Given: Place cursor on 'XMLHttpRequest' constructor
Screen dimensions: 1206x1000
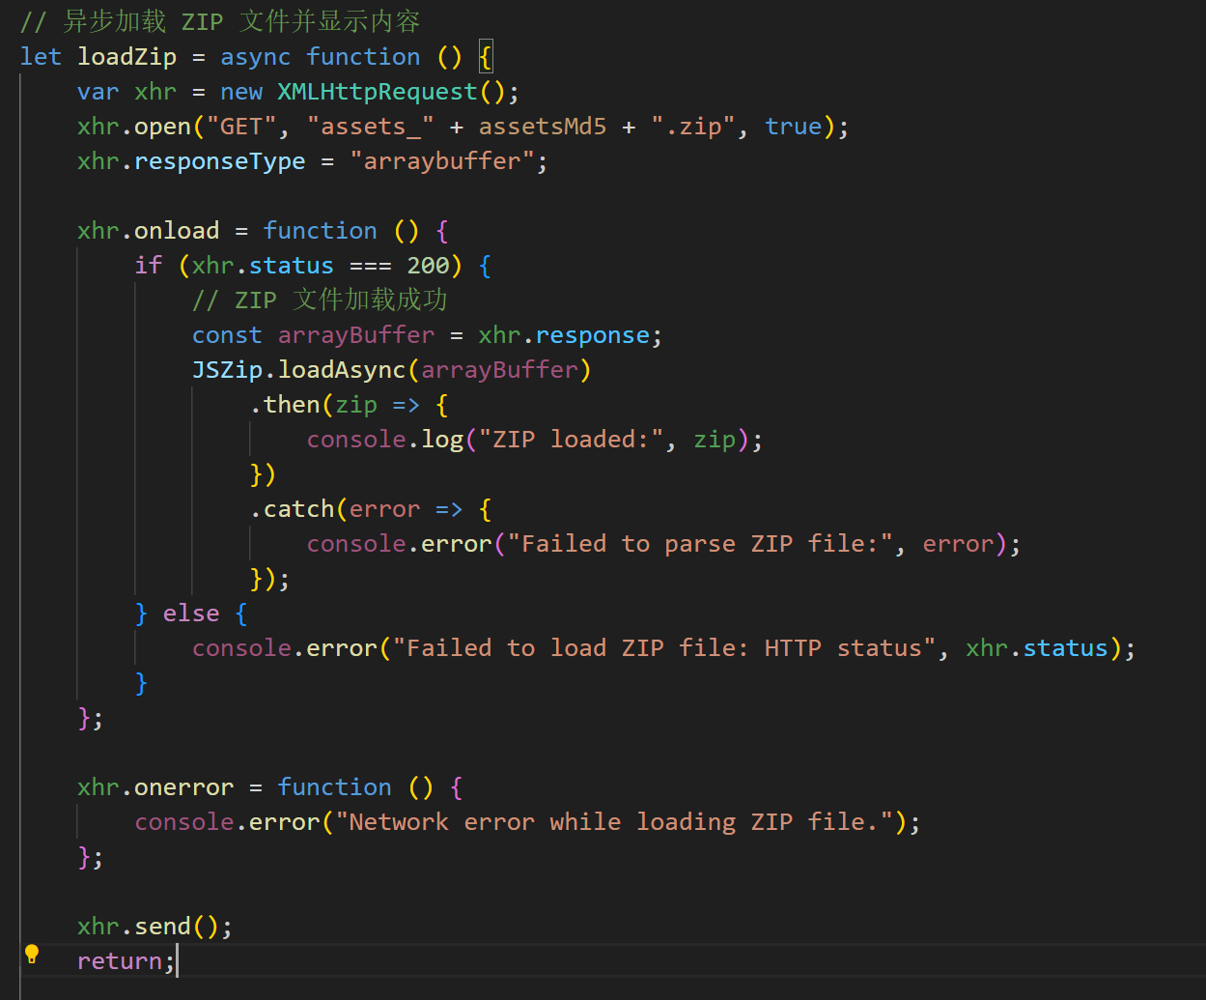Looking at the screenshot, I should (378, 92).
